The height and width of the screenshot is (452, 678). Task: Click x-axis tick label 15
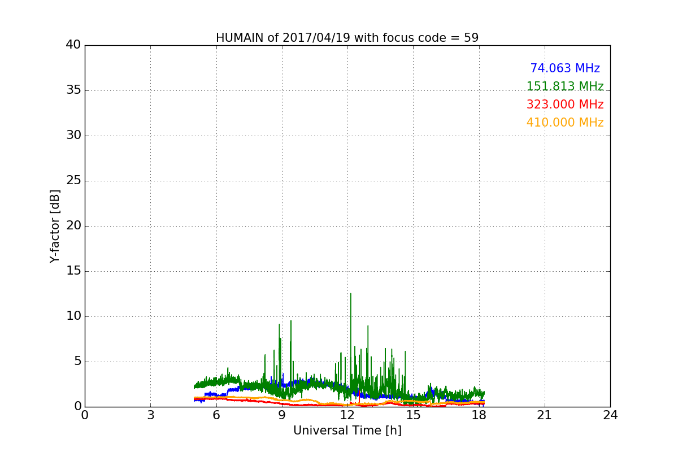click(413, 415)
